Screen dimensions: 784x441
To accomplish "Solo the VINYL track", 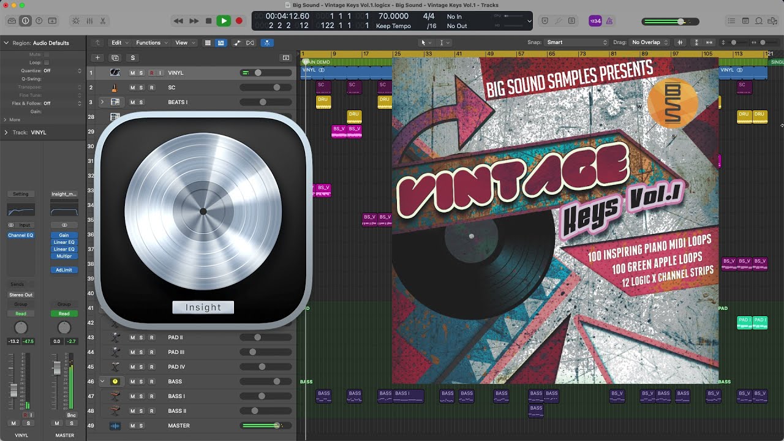I will pyautogui.click(x=141, y=73).
